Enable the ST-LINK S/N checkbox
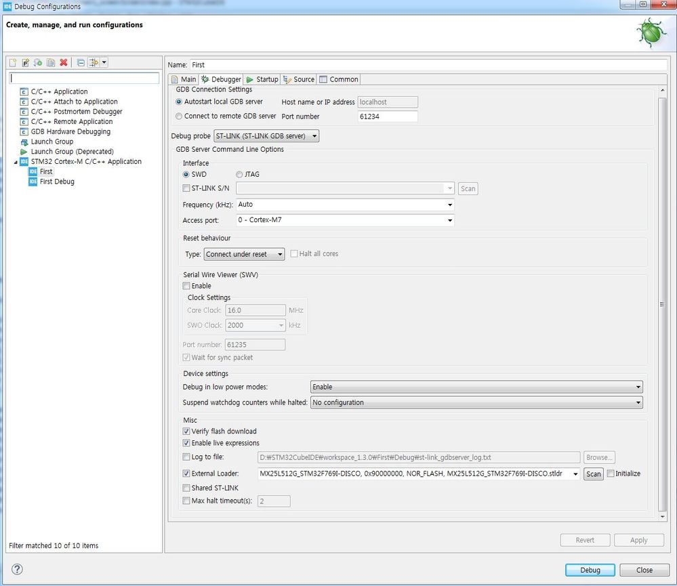The image size is (677, 586). (x=186, y=188)
